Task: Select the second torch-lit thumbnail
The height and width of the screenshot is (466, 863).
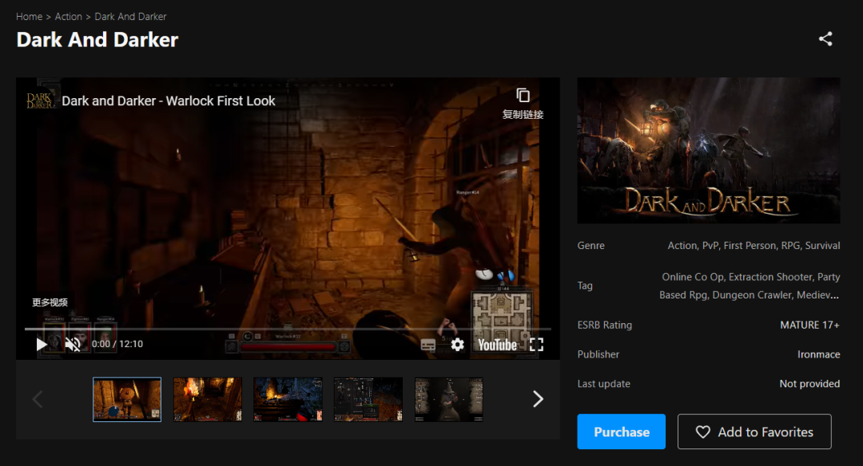Action: tap(208, 400)
